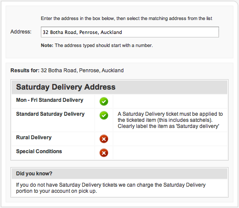Click the Standard Saturday Delivery label
Image resolution: width=239 pixels, height=208 pixels.
click(50, 114)
